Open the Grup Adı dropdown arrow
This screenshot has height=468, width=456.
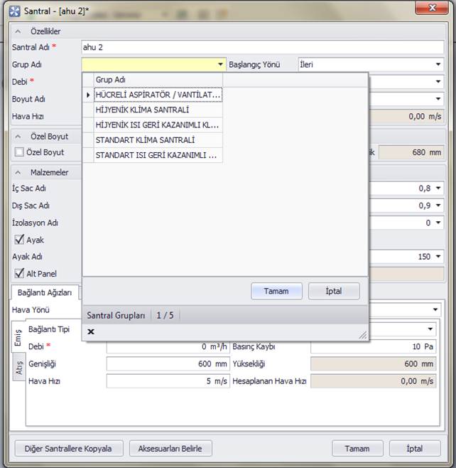point(220,65)
